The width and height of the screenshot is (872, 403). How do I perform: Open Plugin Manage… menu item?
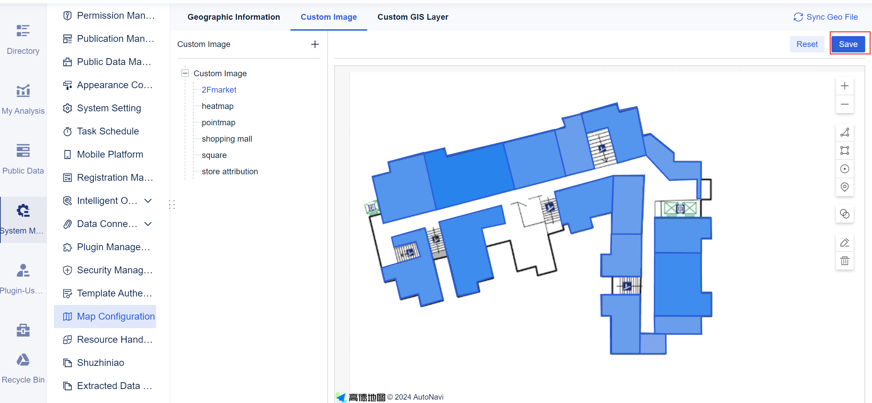[105, 247]
